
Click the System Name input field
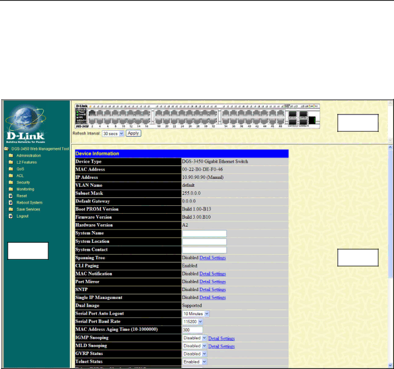click(204, 234)
